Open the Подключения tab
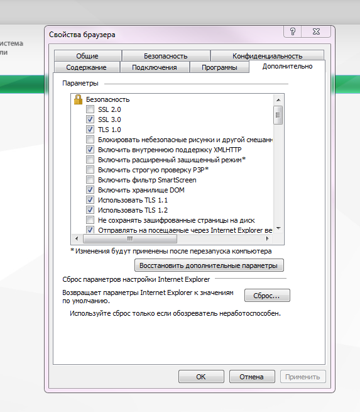The width and height of the screenshot is (360, 412). click(155, 67)
